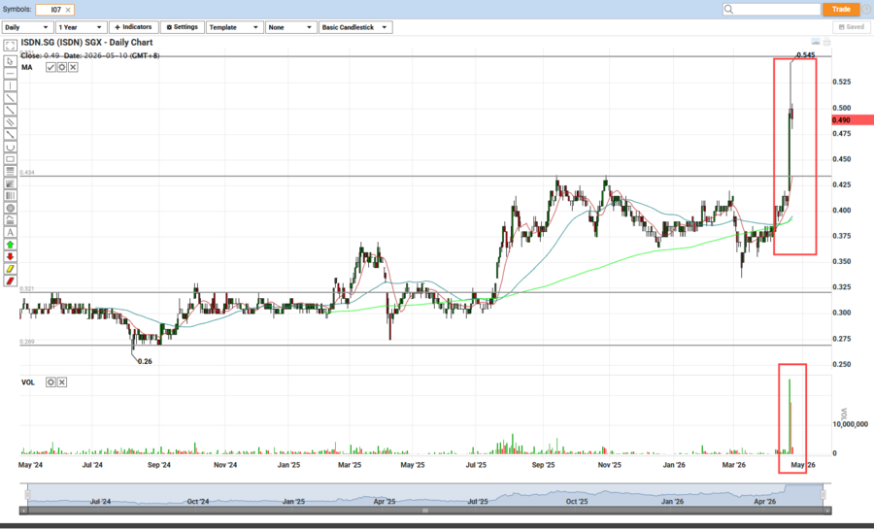Click the orange Trade button

tap(841, 9)
